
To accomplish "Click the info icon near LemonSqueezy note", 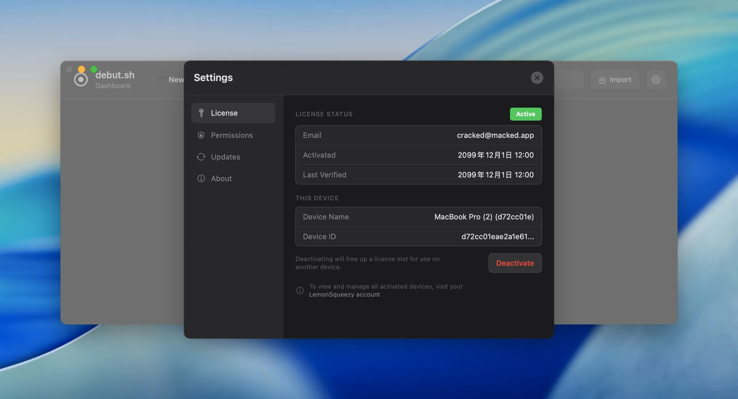I will pos(300,291).
